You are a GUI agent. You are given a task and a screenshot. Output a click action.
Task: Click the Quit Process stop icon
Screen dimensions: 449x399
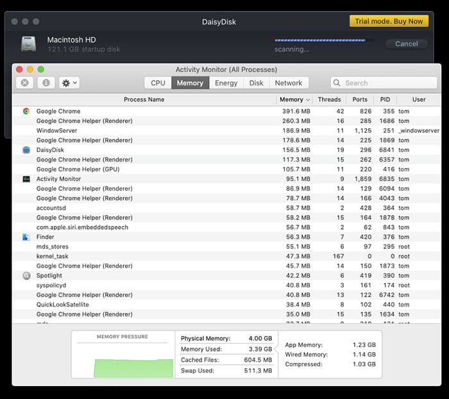pos(24,83)
